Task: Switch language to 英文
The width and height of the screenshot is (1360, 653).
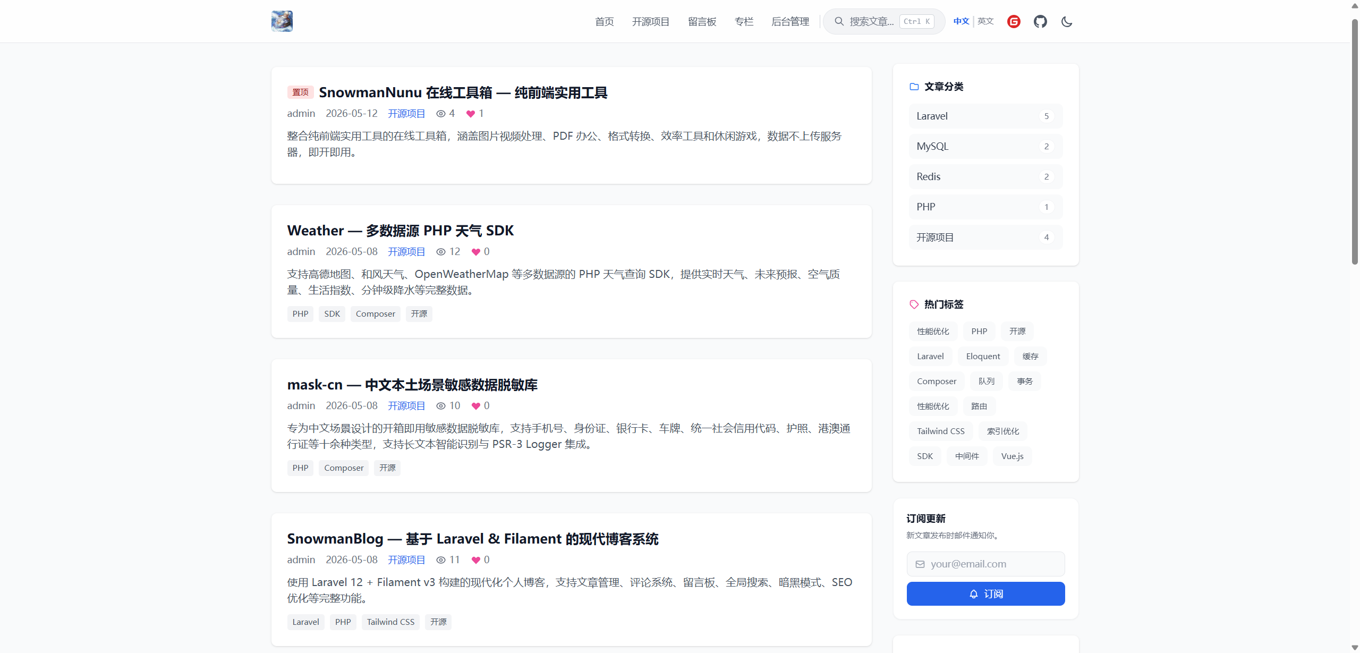Action: [985, 21]
